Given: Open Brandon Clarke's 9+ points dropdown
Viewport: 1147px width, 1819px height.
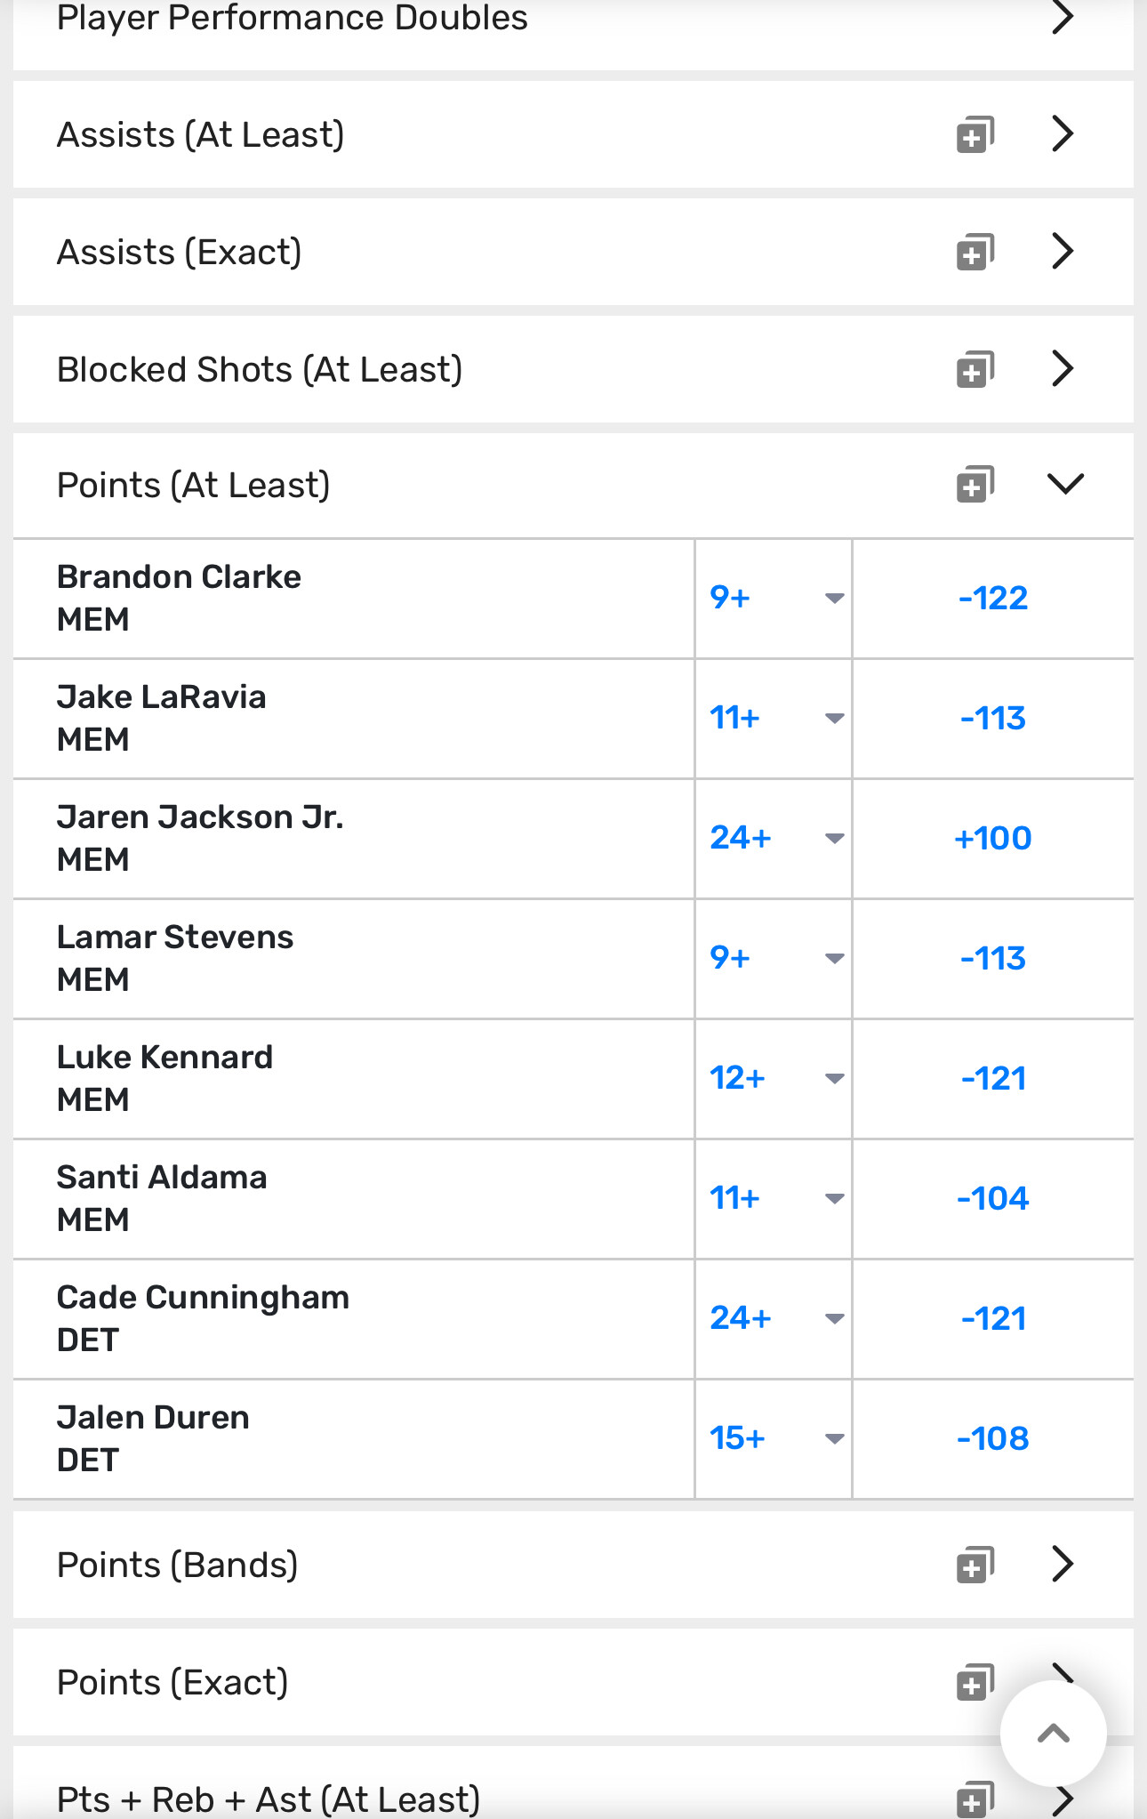Looking at the screenshot, I should coord(774,598).
